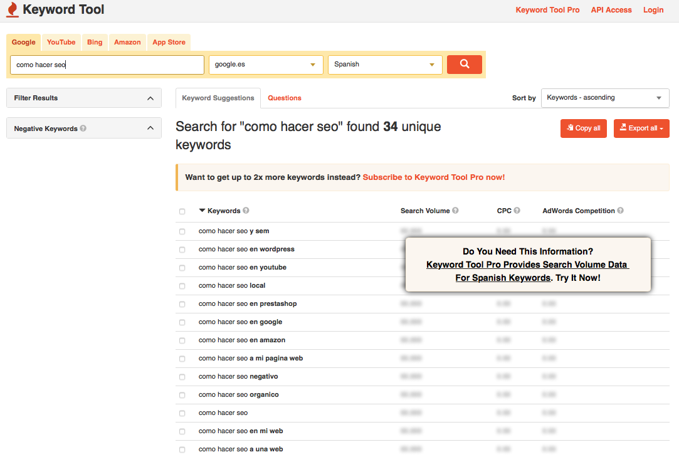
Task: Switch to the App Store tab
Action: [169, 43]
